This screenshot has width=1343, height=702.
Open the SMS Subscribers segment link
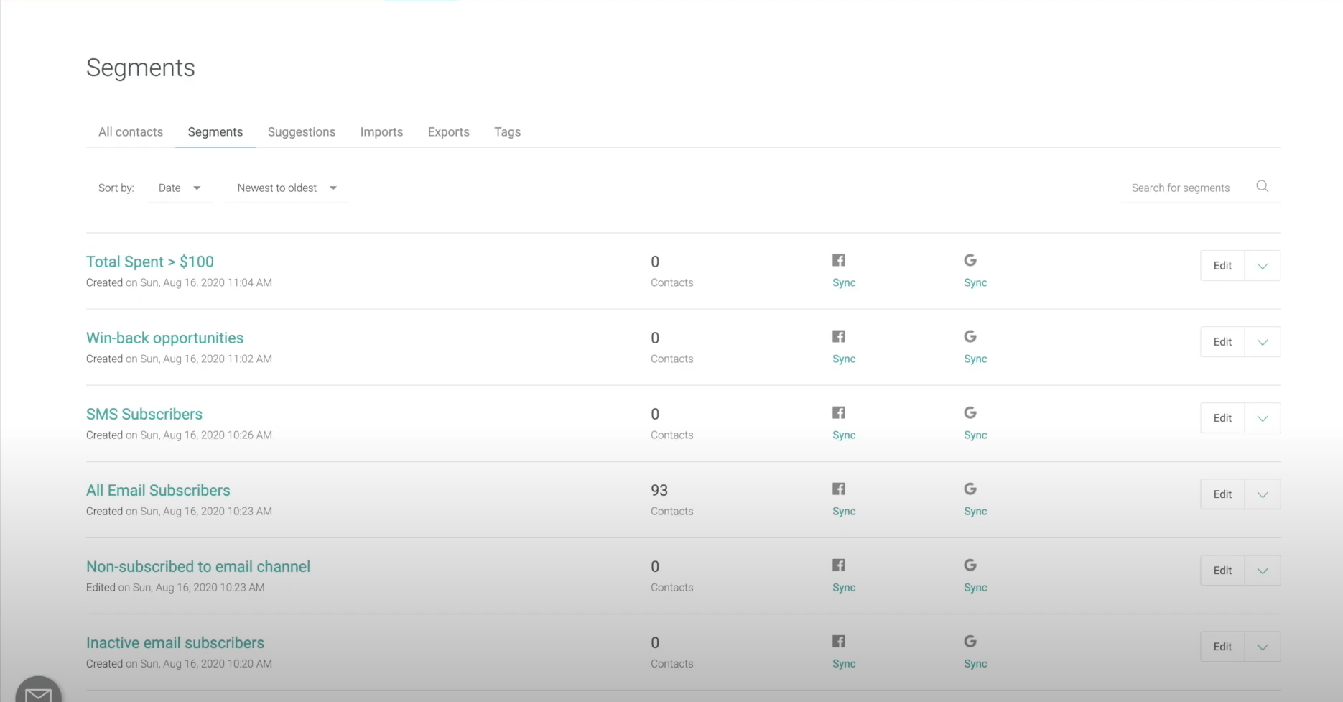pos(144,414)
